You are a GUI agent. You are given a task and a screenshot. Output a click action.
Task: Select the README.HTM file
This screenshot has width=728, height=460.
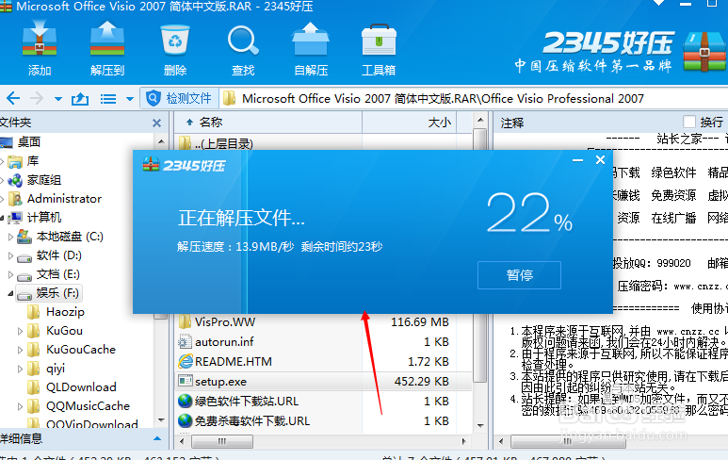[233, 361]
